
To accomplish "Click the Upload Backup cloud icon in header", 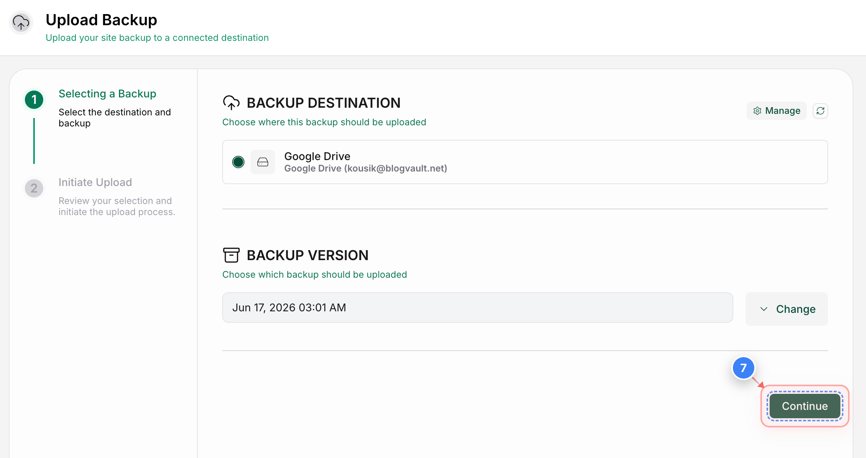I will pyautogui.click(x=21, y=23).
